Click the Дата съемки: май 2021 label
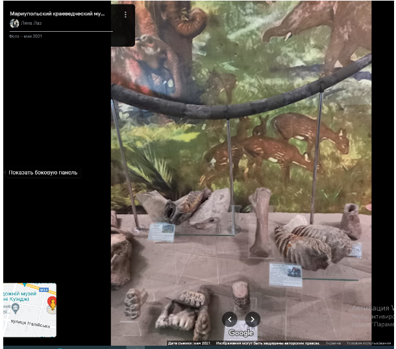Screen dimensions: 396x349 pos(188,343)
